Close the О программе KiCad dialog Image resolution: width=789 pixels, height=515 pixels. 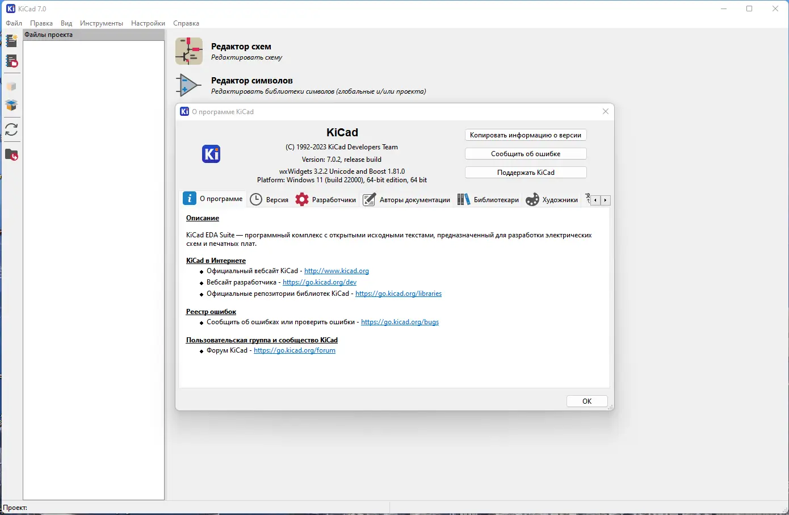(x=606, y=111)
